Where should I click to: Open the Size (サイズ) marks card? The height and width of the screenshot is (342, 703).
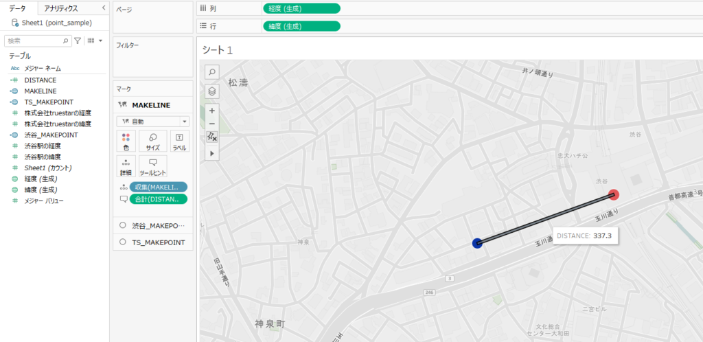[x=152, y=141]
